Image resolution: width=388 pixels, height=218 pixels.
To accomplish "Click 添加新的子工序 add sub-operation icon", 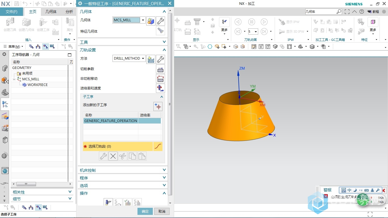I will (158, 106).
